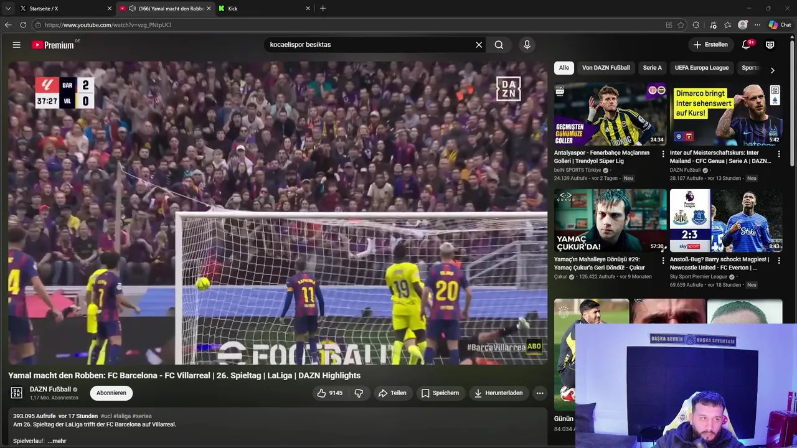Run search with the magnifier button

coord(499,45)
